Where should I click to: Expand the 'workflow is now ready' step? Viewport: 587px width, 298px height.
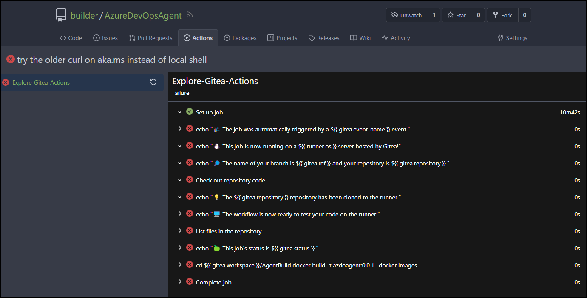pyautogui.click(x=180, y=214)
